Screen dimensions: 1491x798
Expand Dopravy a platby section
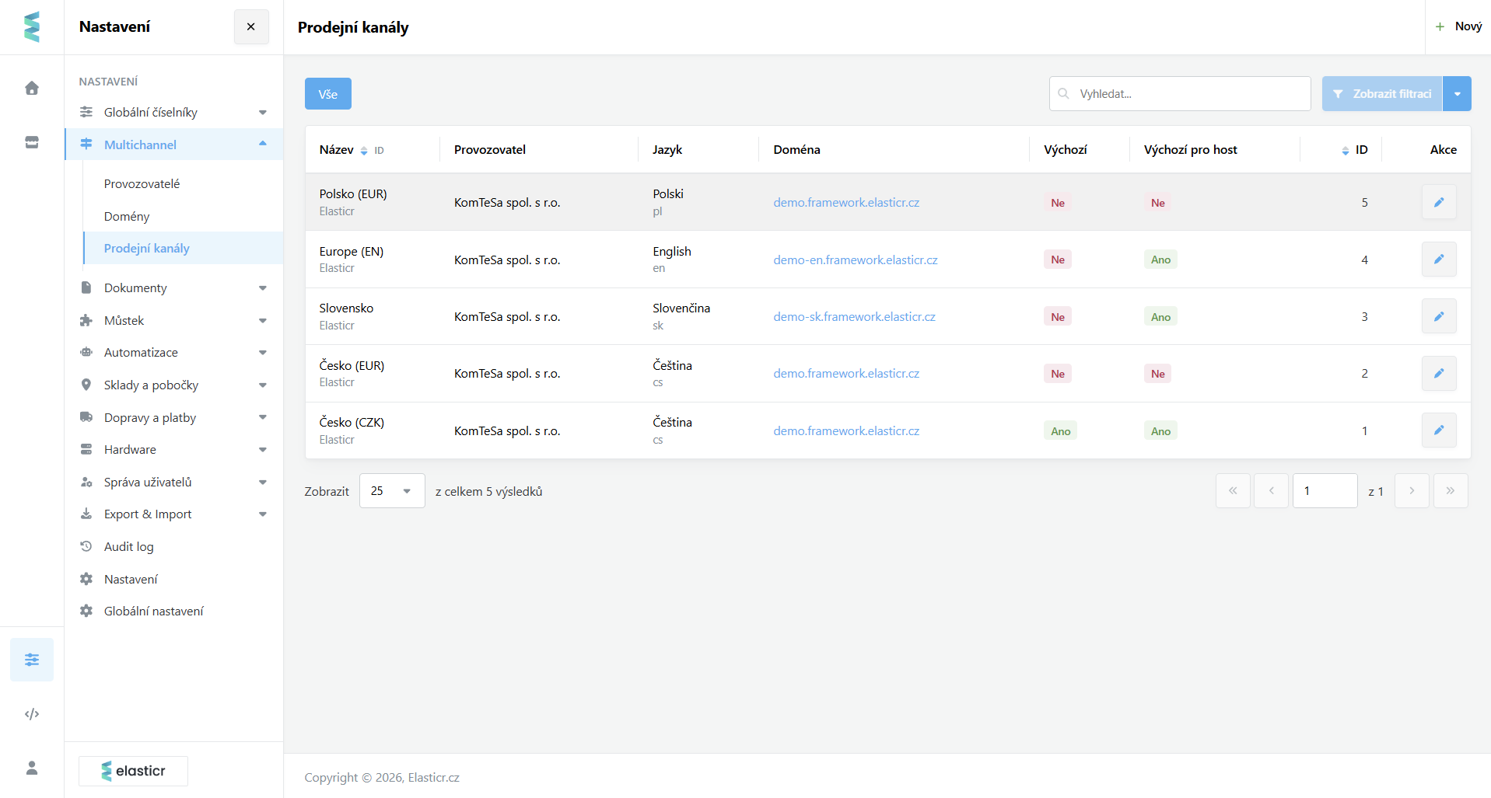tap(174, 418)
